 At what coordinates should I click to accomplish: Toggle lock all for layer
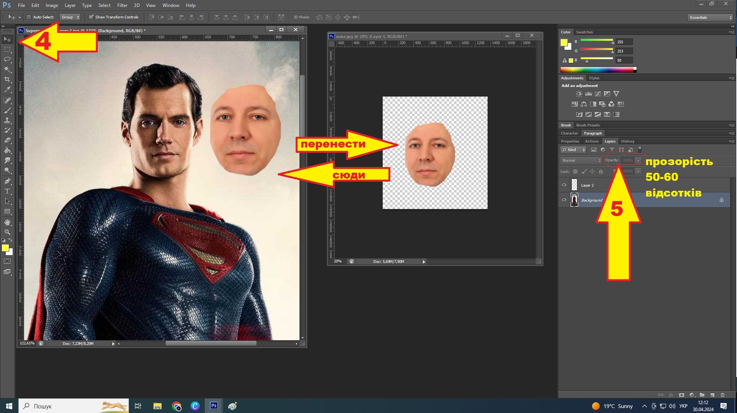coord(600,172)
